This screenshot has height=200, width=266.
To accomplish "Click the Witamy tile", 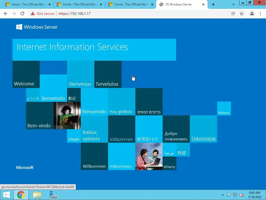I will (169, 163).
